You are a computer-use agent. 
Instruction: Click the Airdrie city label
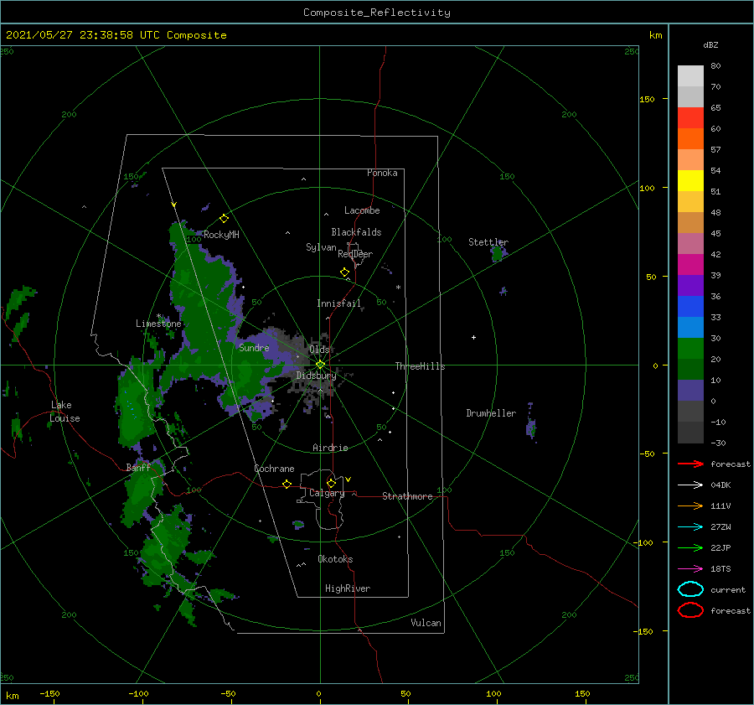point(330,448)
